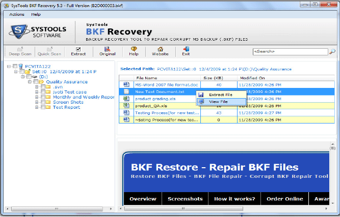Collapse the (D:) drive node
Viewport: 340px width, 217px height.
(23, 77)
